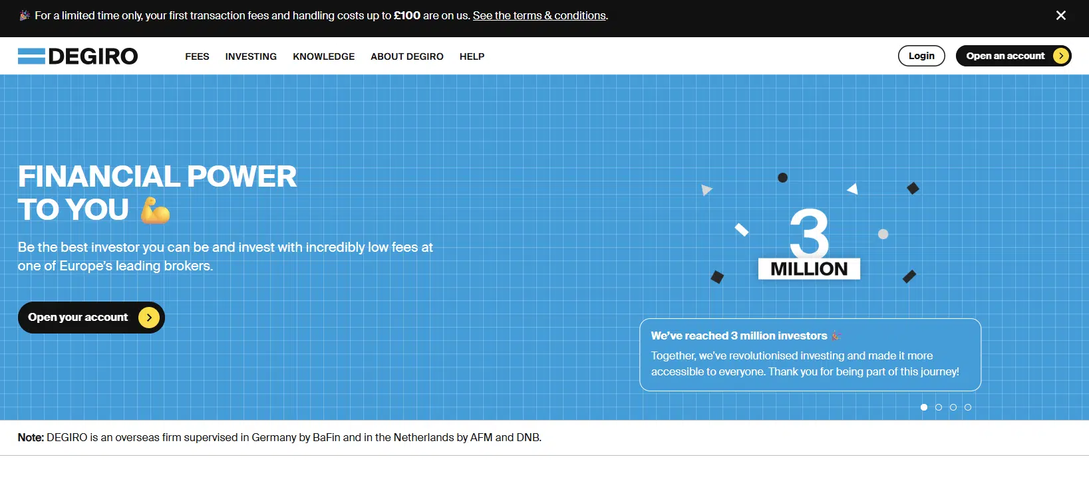Jump to fourth carousel slide dot
The width and height of the screenshot is (1089, 481).
(x=968, y=407)
